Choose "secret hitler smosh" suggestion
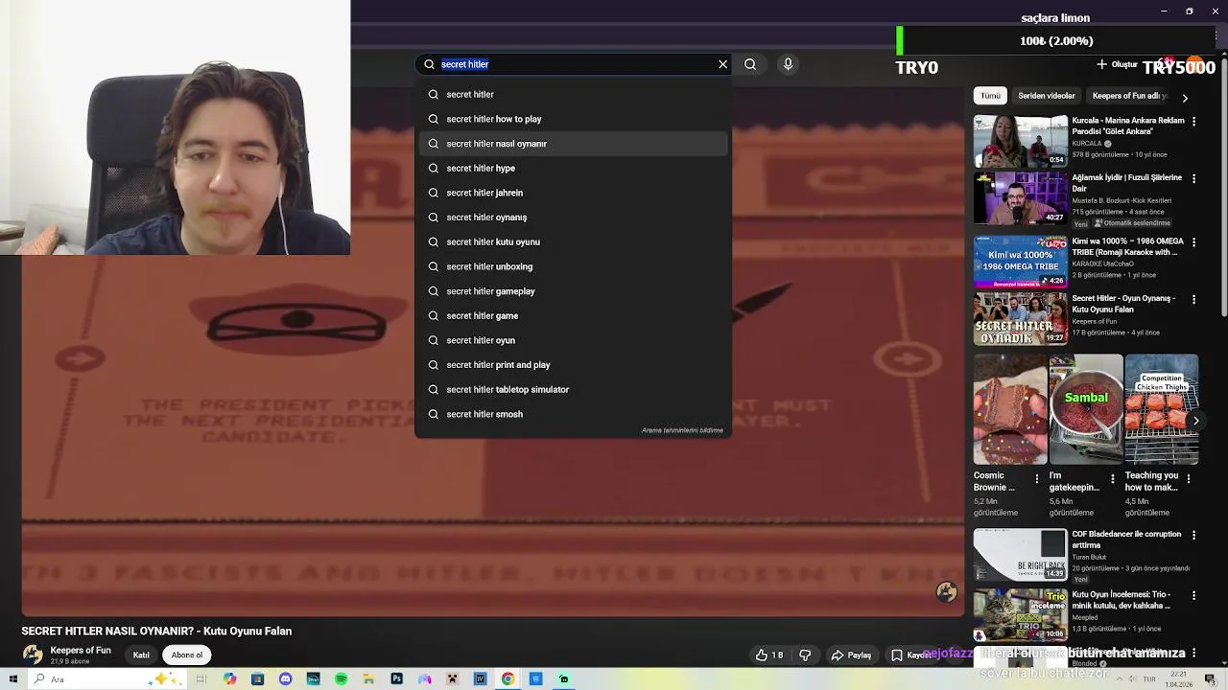 573,414
